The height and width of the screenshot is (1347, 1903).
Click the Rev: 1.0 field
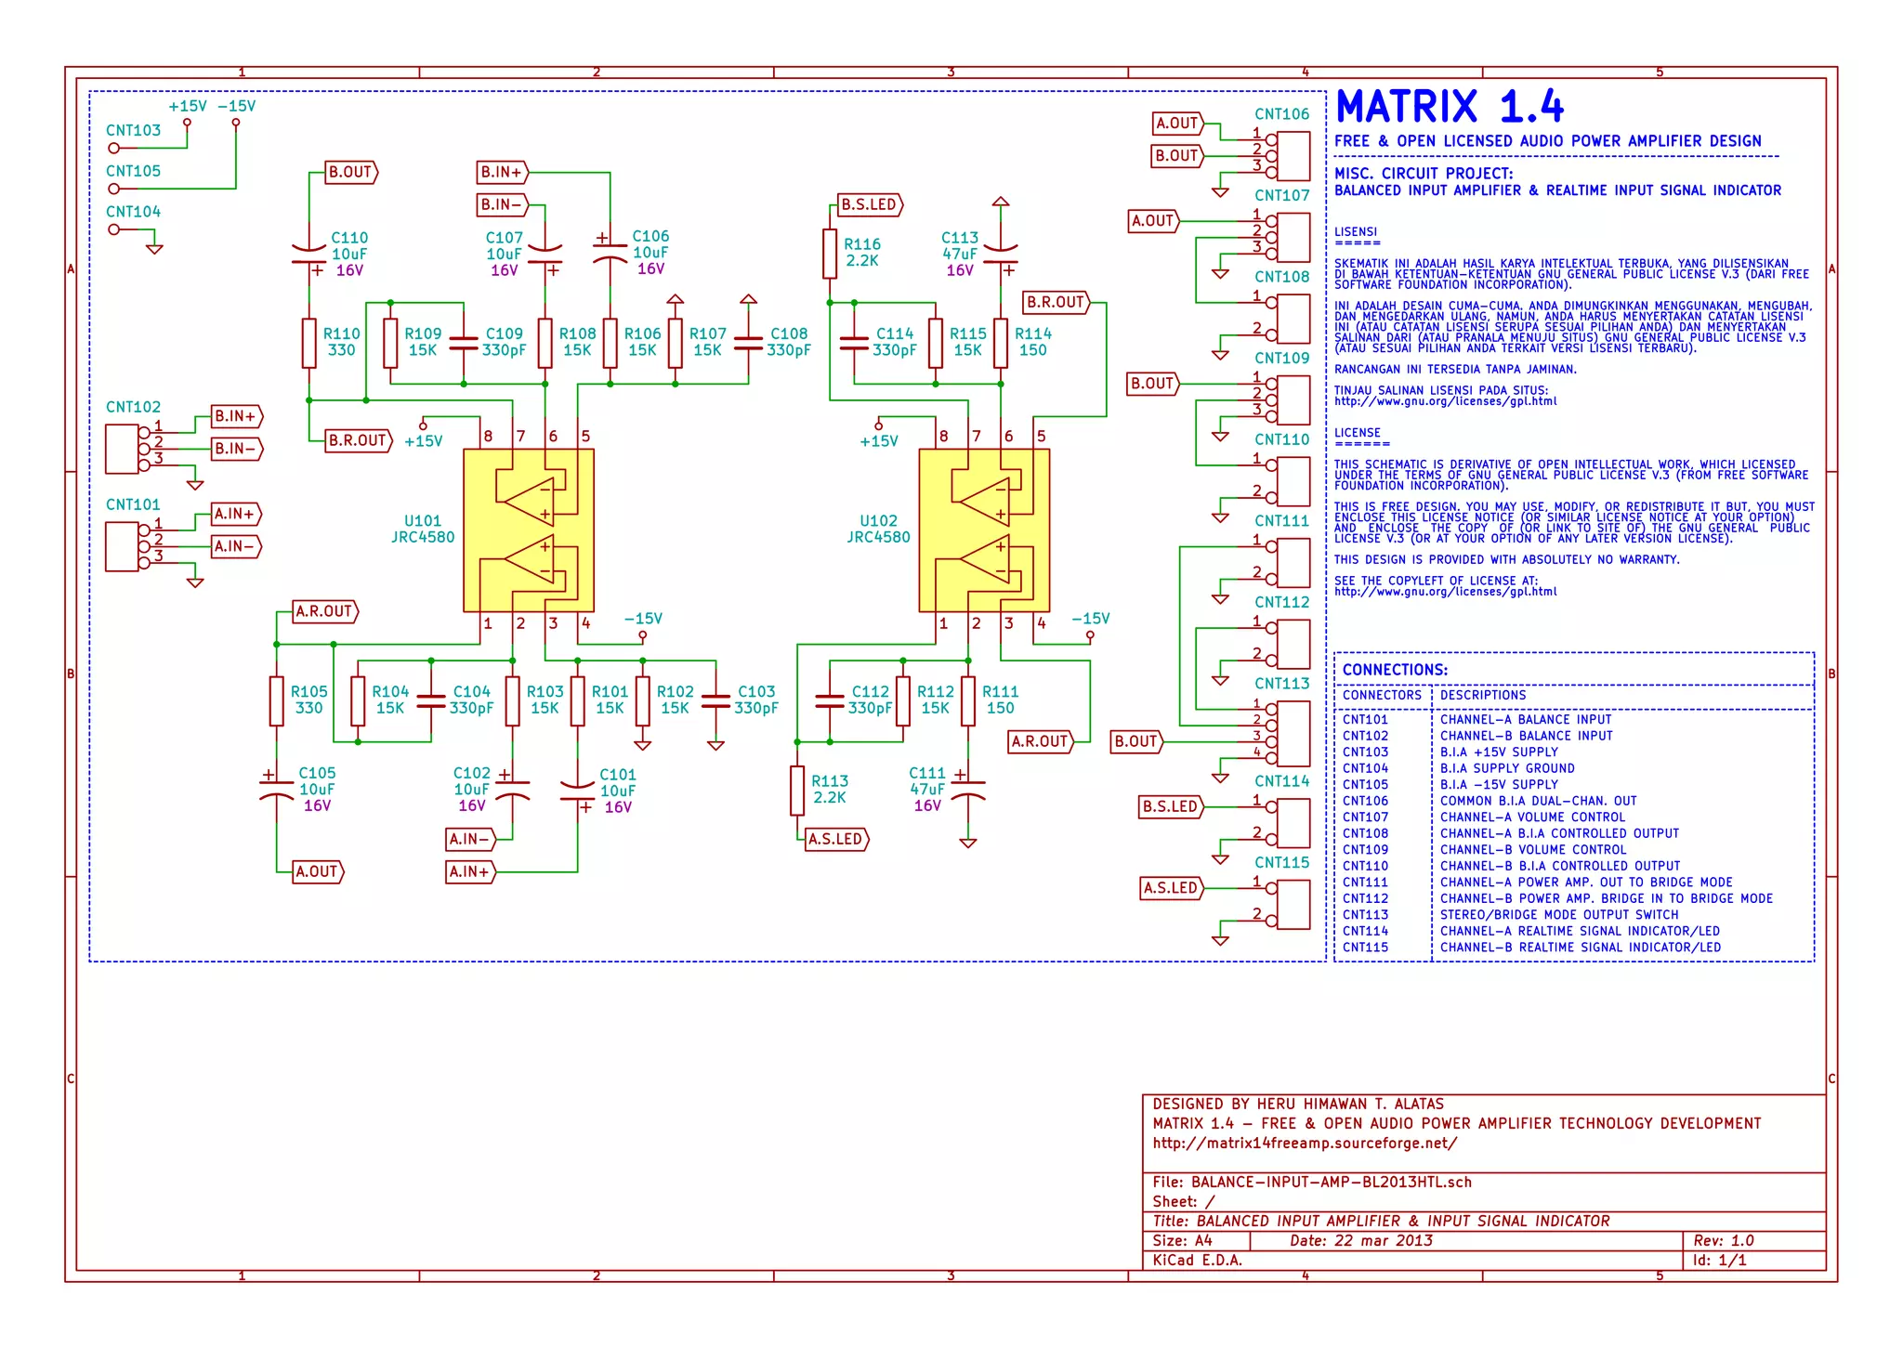1724,1240
